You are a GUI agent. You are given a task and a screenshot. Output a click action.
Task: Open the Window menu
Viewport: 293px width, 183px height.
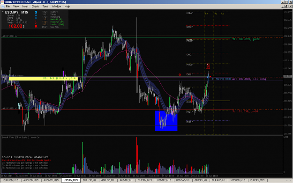tap(56, 7)
